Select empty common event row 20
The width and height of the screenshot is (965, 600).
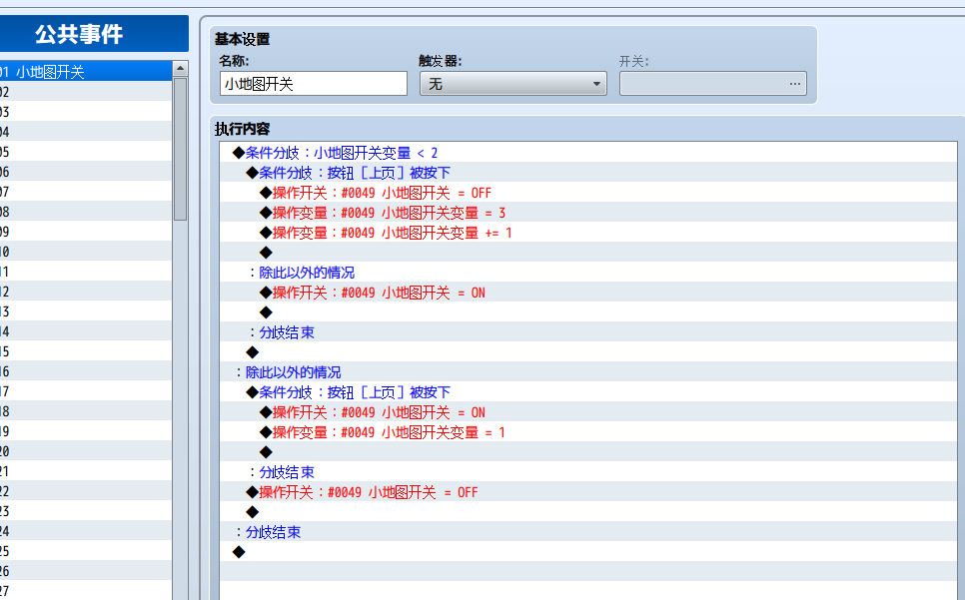click(x=86, y=452)
